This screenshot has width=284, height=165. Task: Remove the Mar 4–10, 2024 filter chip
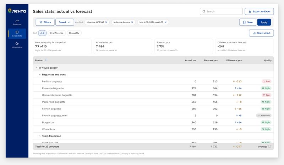[x=165, y=22]
